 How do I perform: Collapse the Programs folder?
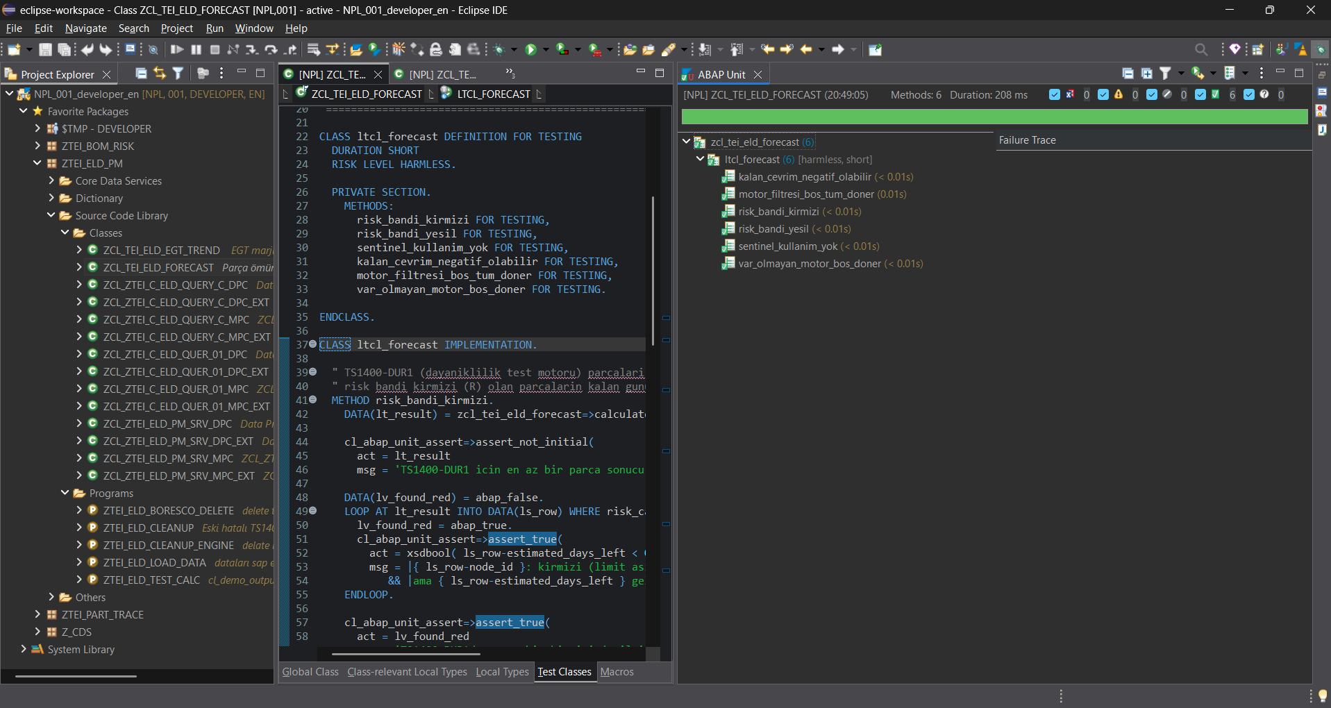point(65,493)
